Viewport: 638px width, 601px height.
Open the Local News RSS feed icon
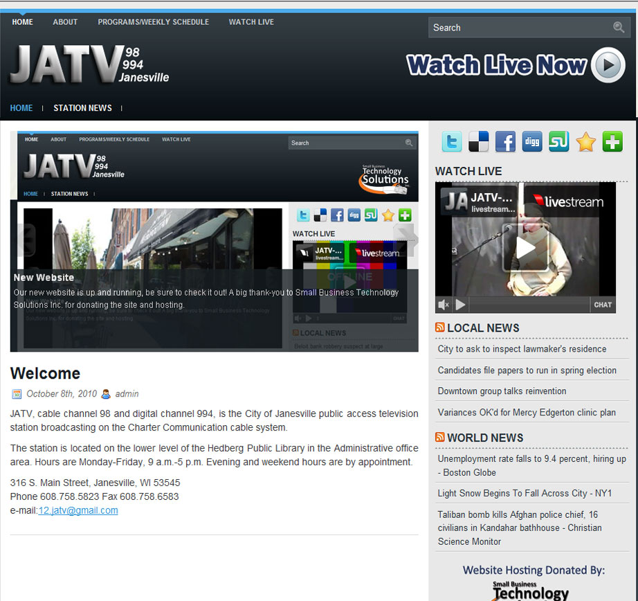point(440,328)
